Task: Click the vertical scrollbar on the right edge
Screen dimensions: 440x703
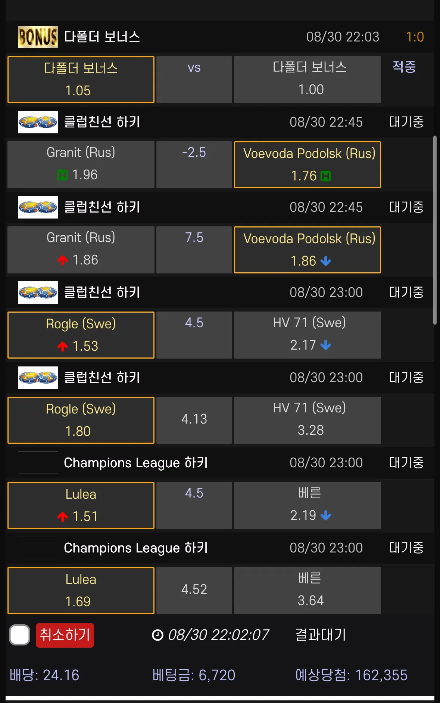Action: [434, 230]
